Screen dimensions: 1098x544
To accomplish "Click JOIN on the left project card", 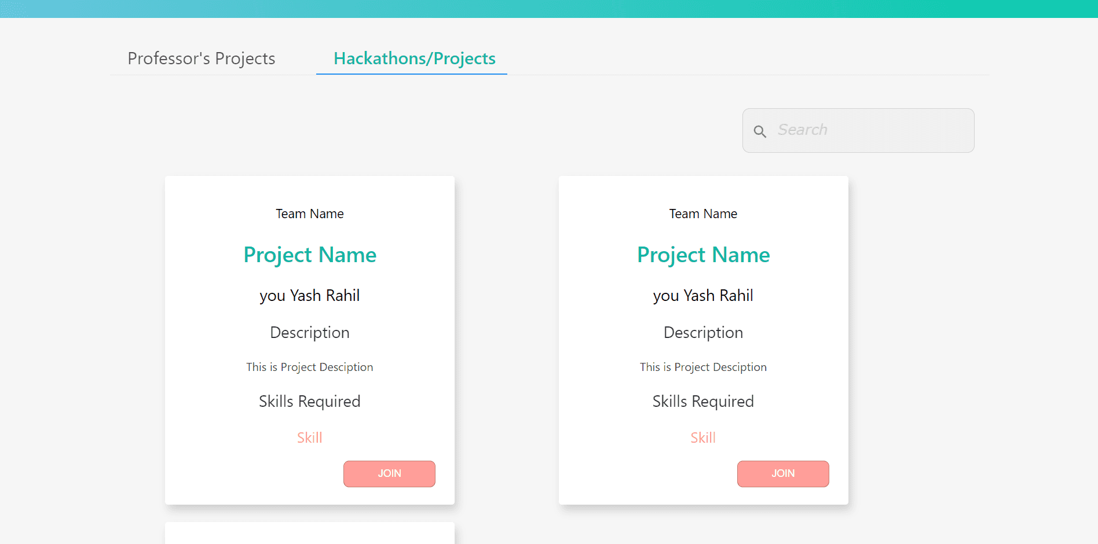I will pos(389,473).
